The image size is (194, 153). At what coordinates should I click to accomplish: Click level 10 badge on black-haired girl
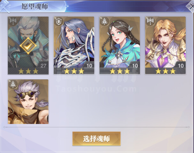click(135, 65)
